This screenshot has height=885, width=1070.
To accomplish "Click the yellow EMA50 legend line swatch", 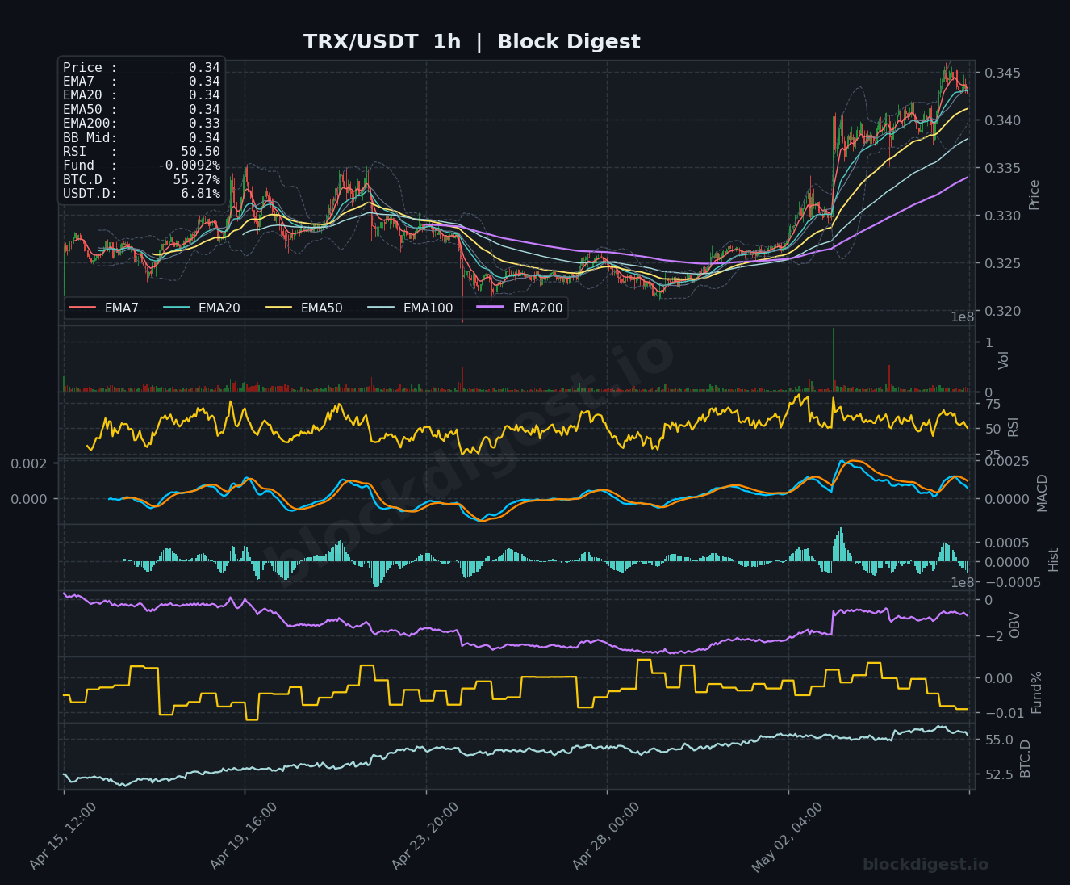I will [x=279, y=308].
